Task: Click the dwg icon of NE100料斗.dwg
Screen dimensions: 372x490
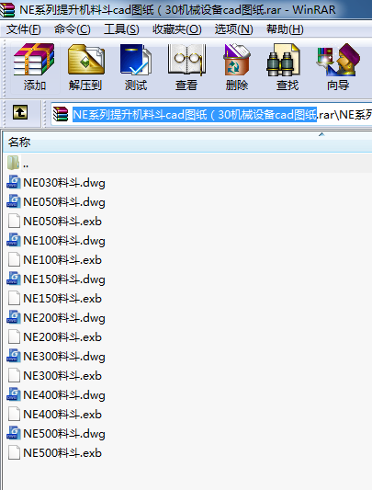Action: click(14, 240)
